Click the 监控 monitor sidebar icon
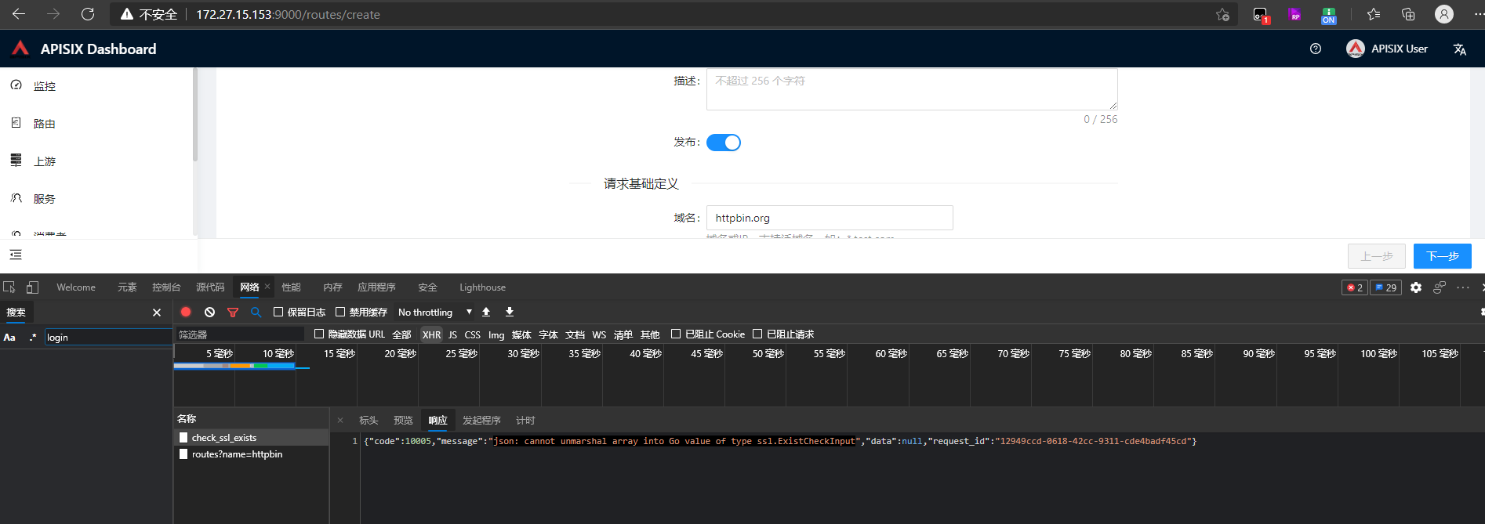Viewport: 1485px width, 524px height. click(16, 85)
